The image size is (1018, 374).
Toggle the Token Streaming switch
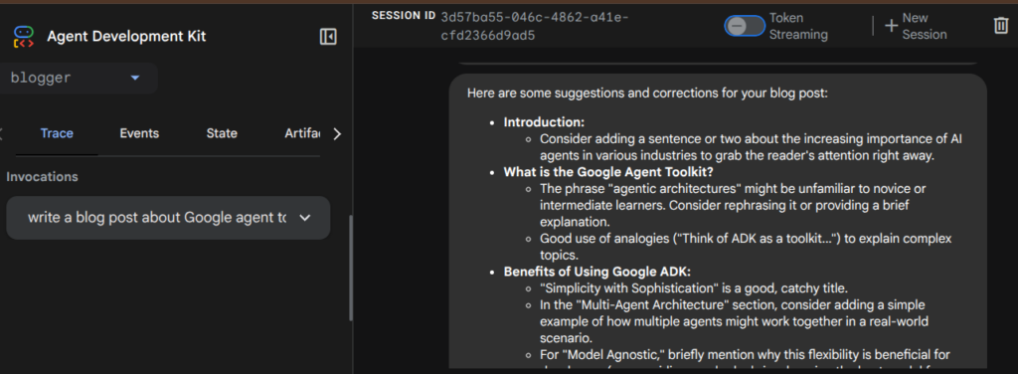[x=745, y=26]
